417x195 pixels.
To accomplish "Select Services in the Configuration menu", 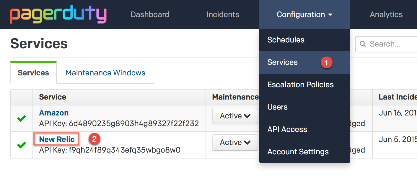I will click(x=304, y=62).
